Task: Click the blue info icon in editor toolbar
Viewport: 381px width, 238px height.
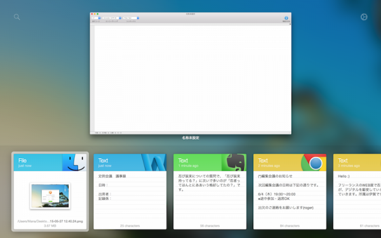Action: [286, 18]
